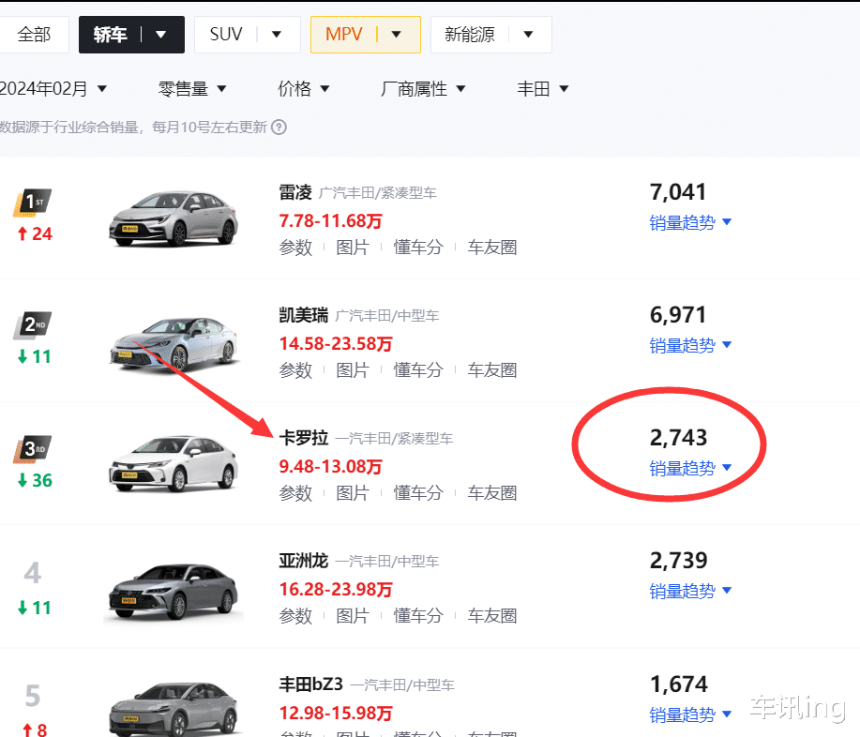Open the 卡罗拉 car thumbnail
860x737 pixels.
click(174, 464)
